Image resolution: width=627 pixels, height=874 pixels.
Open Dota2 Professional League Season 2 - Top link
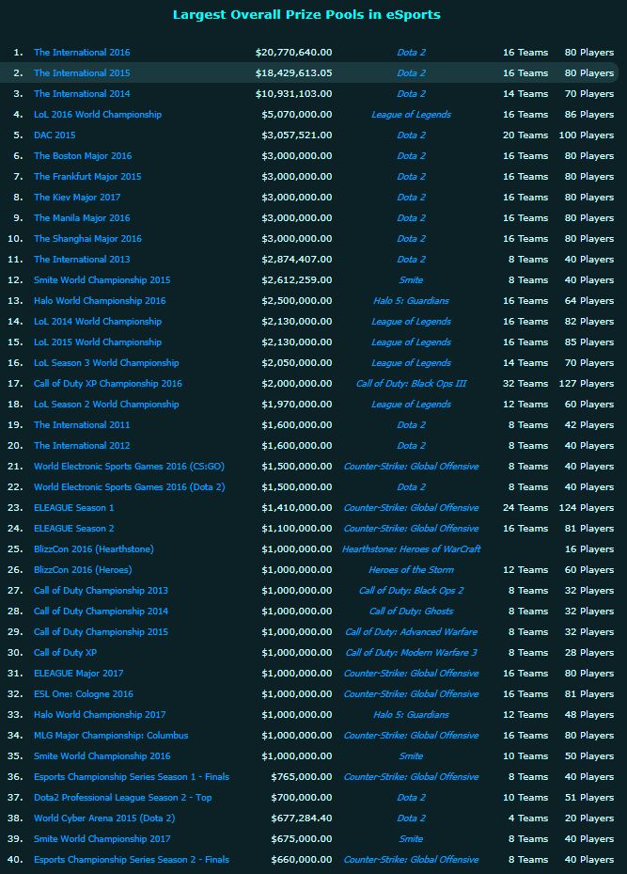click(122, 797)
